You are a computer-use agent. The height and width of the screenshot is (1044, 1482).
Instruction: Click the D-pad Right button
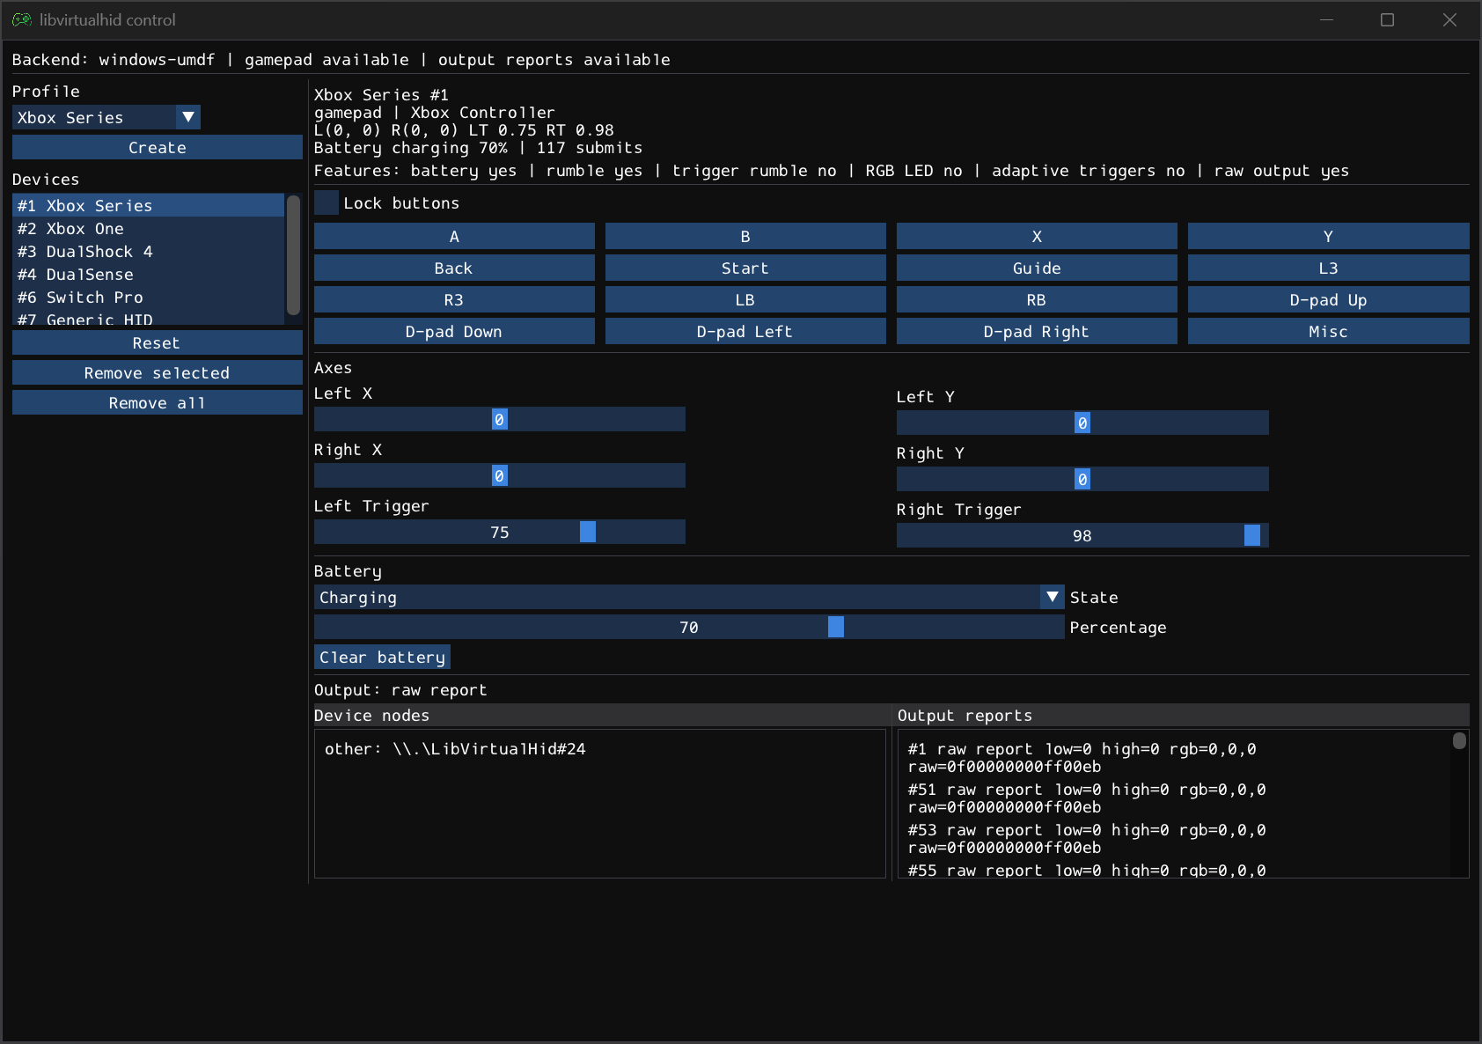tap(1037, 331)
